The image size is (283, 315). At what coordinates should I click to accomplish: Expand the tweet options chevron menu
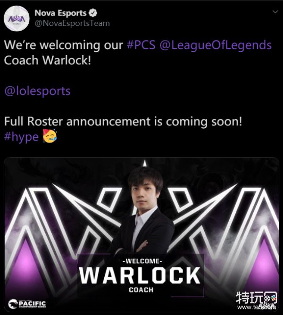point(275,12)
